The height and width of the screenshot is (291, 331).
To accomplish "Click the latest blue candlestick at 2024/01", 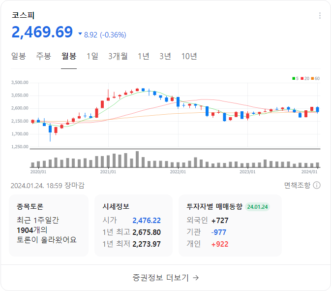I will 317,109.
